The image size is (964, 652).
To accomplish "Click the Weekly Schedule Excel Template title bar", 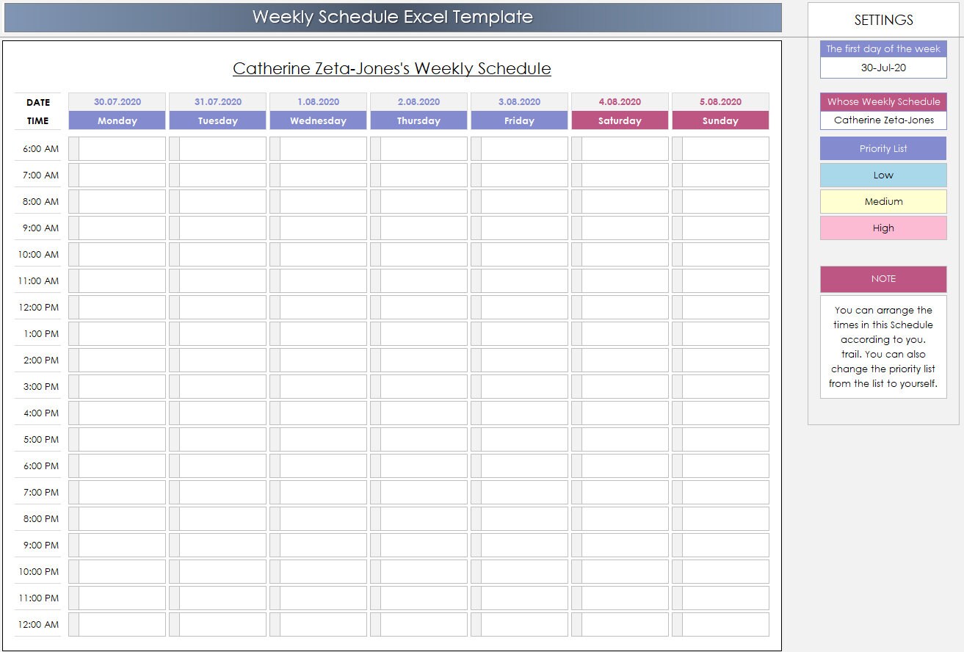I will click(392, 16).
